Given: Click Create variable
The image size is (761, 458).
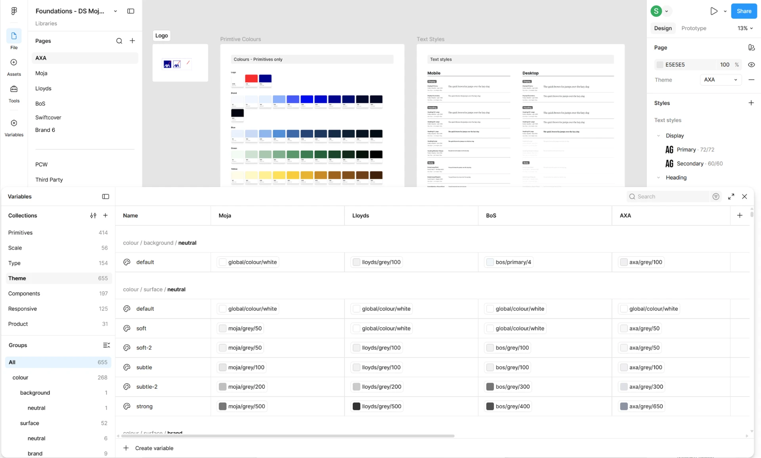Looking at the screenshot, I should (148, 448).
